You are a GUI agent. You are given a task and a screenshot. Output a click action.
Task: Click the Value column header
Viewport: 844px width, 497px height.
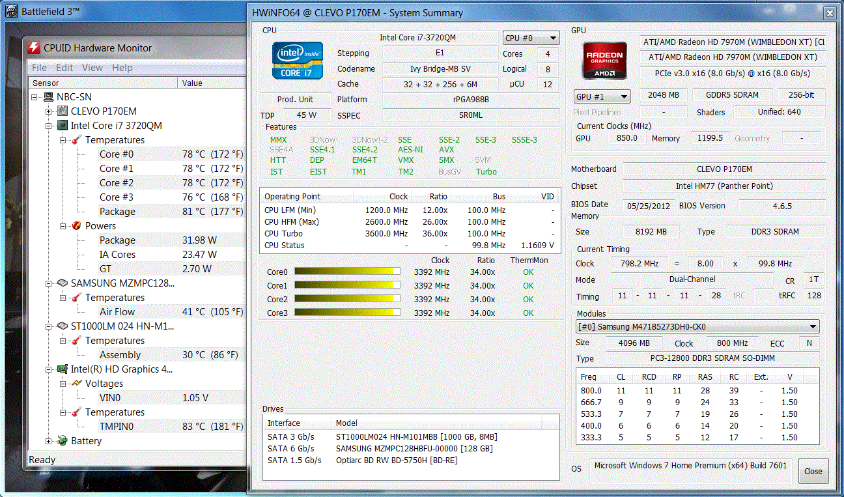212,83
